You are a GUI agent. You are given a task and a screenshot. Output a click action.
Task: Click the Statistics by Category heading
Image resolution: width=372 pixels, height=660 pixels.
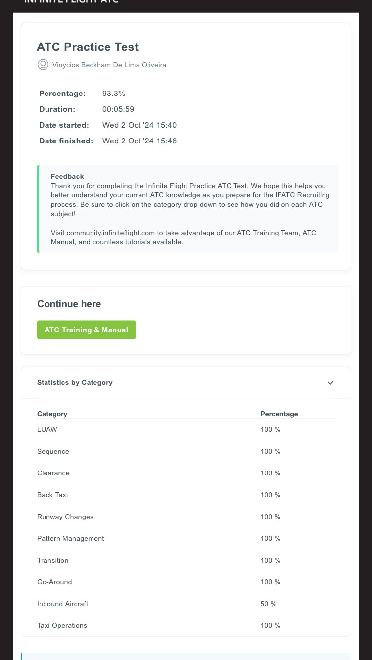(x=75, y=382)
